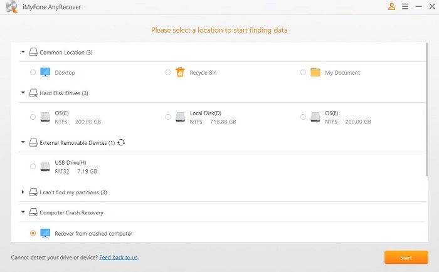Click the Common Location (3) heading
Screen dimensions: 439x272
(66, 52)
